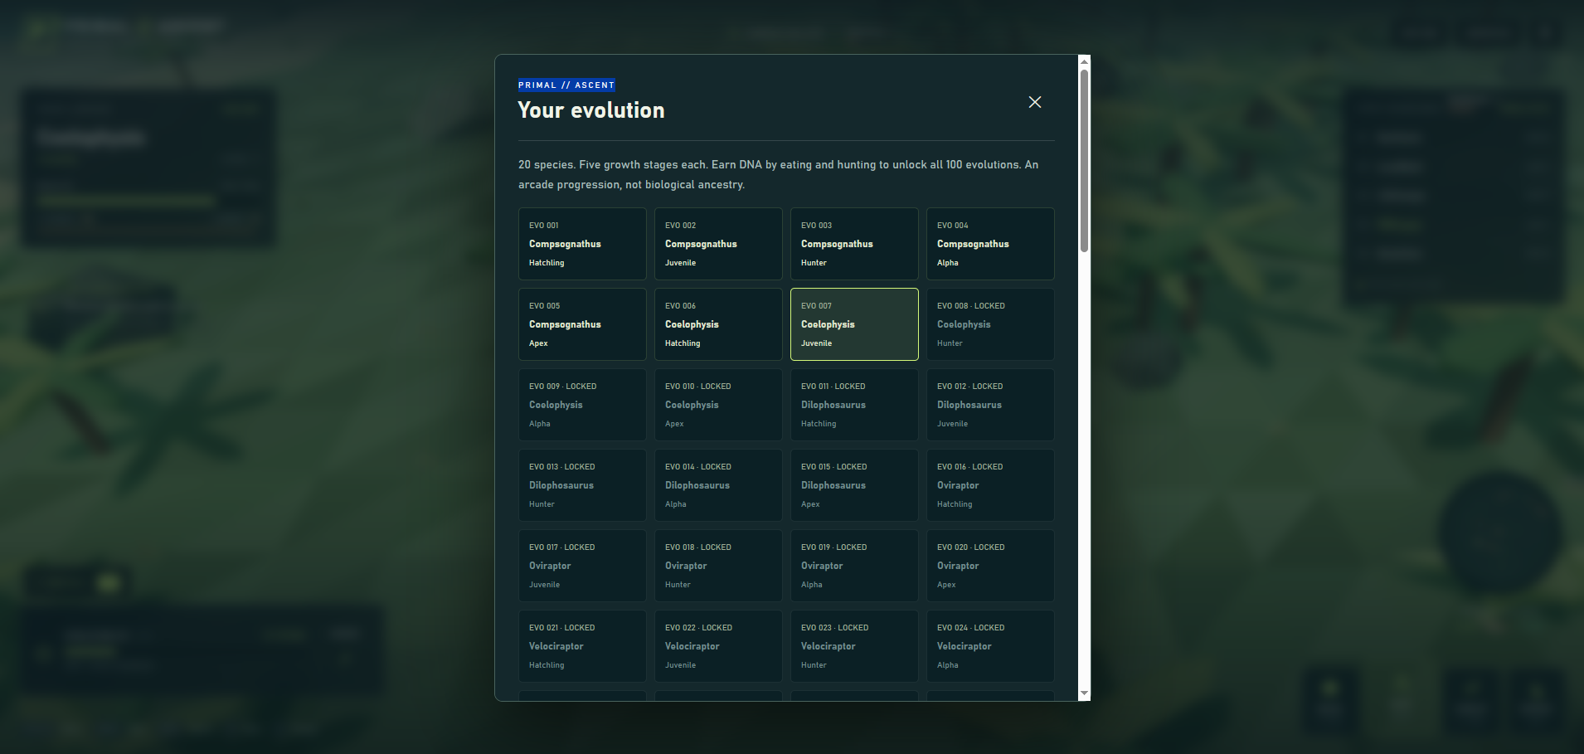This screenshot has width=1584, height=754.
Task: Click locked EVO 010 Coelophysis Apex card
Action: pyautogui.click(x=718, y=405)
